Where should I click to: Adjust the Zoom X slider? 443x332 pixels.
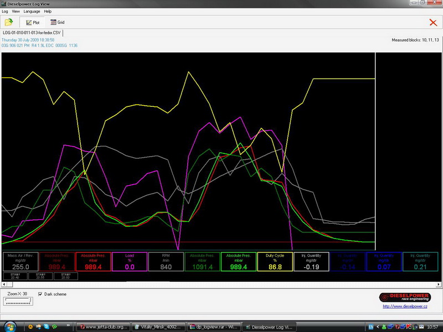click(18, 302)
